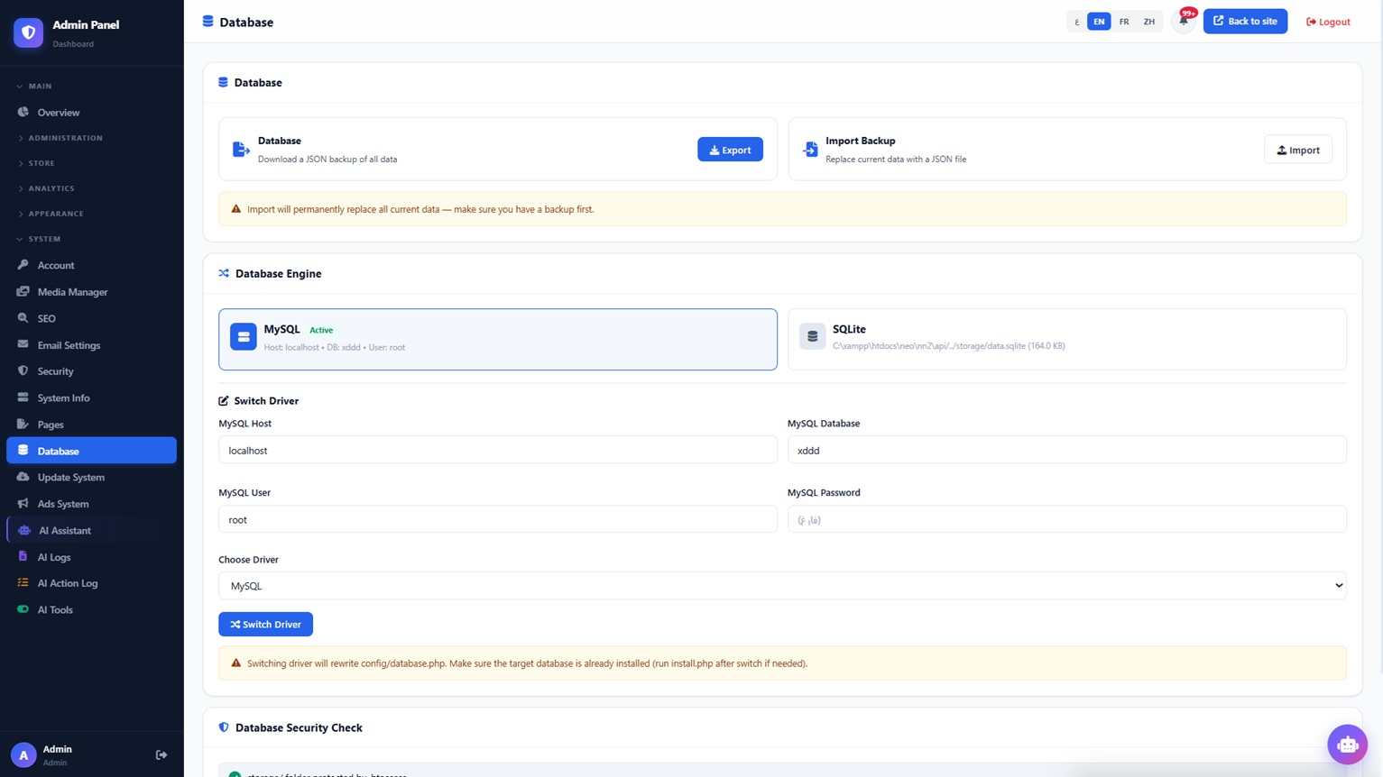
Task: Click the "Database Security Check" heading
Action: tap(299, 727)
